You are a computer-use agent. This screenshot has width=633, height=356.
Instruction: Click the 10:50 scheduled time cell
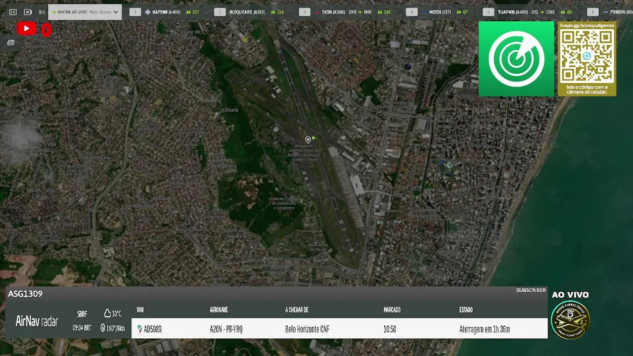[390, 329]
